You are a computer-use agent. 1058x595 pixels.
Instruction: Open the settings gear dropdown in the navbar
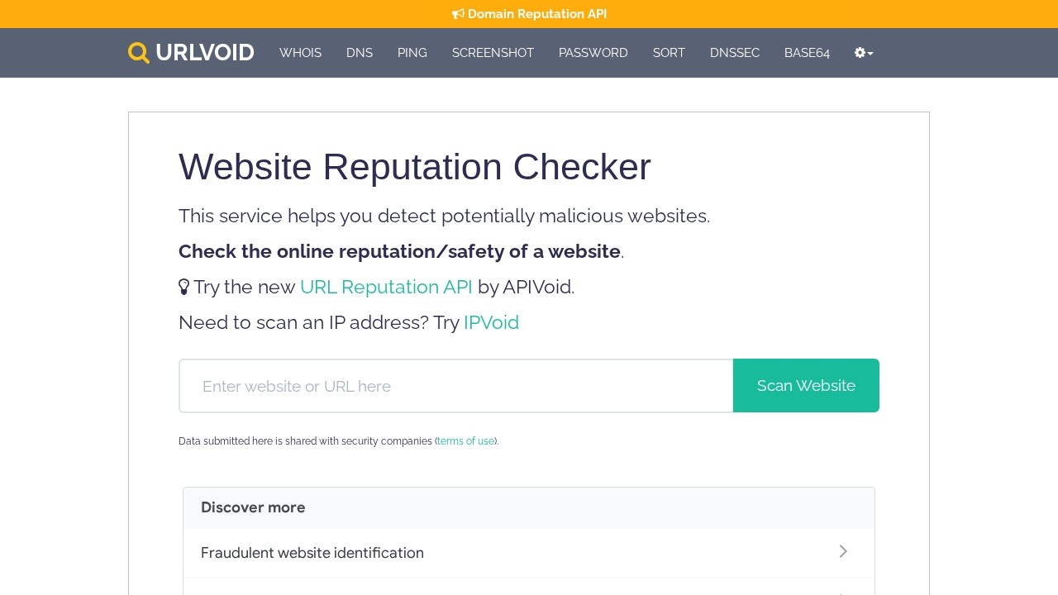863,53
